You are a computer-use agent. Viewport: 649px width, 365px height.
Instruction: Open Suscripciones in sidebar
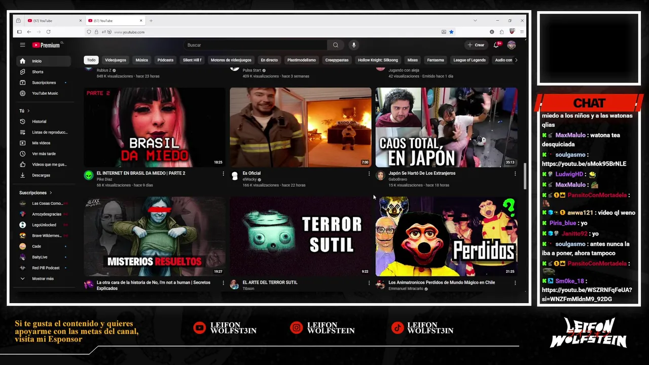click(44, 83)
